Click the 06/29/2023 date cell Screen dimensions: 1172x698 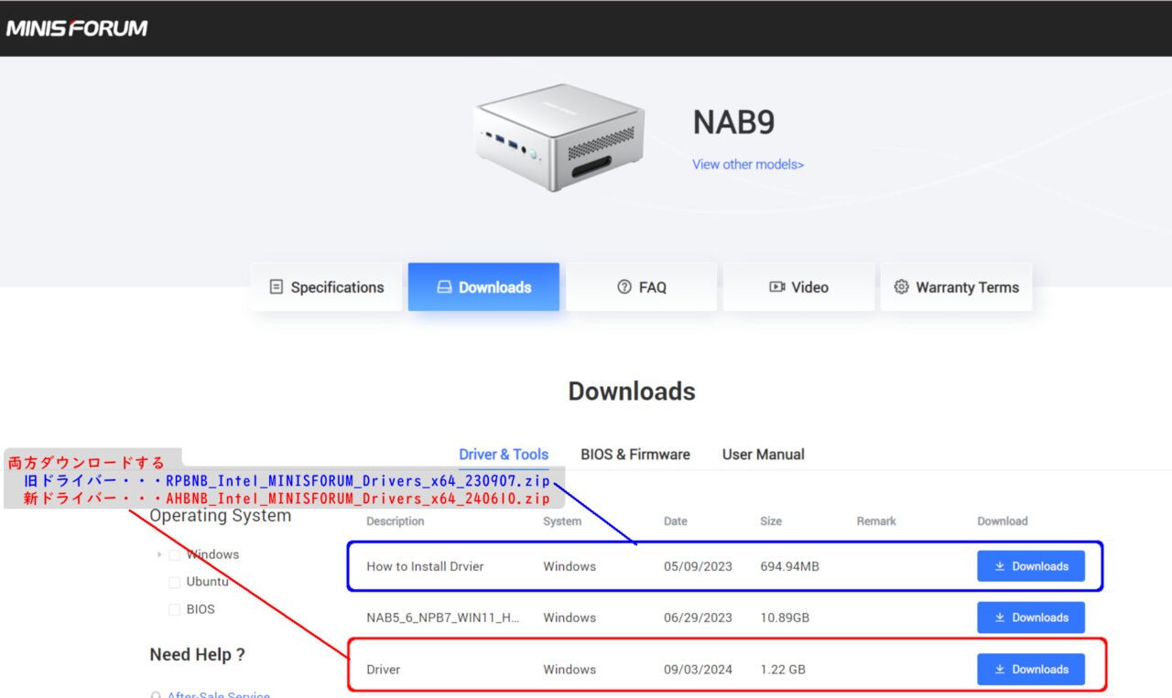pyautogui.click(x=698, y=617)
